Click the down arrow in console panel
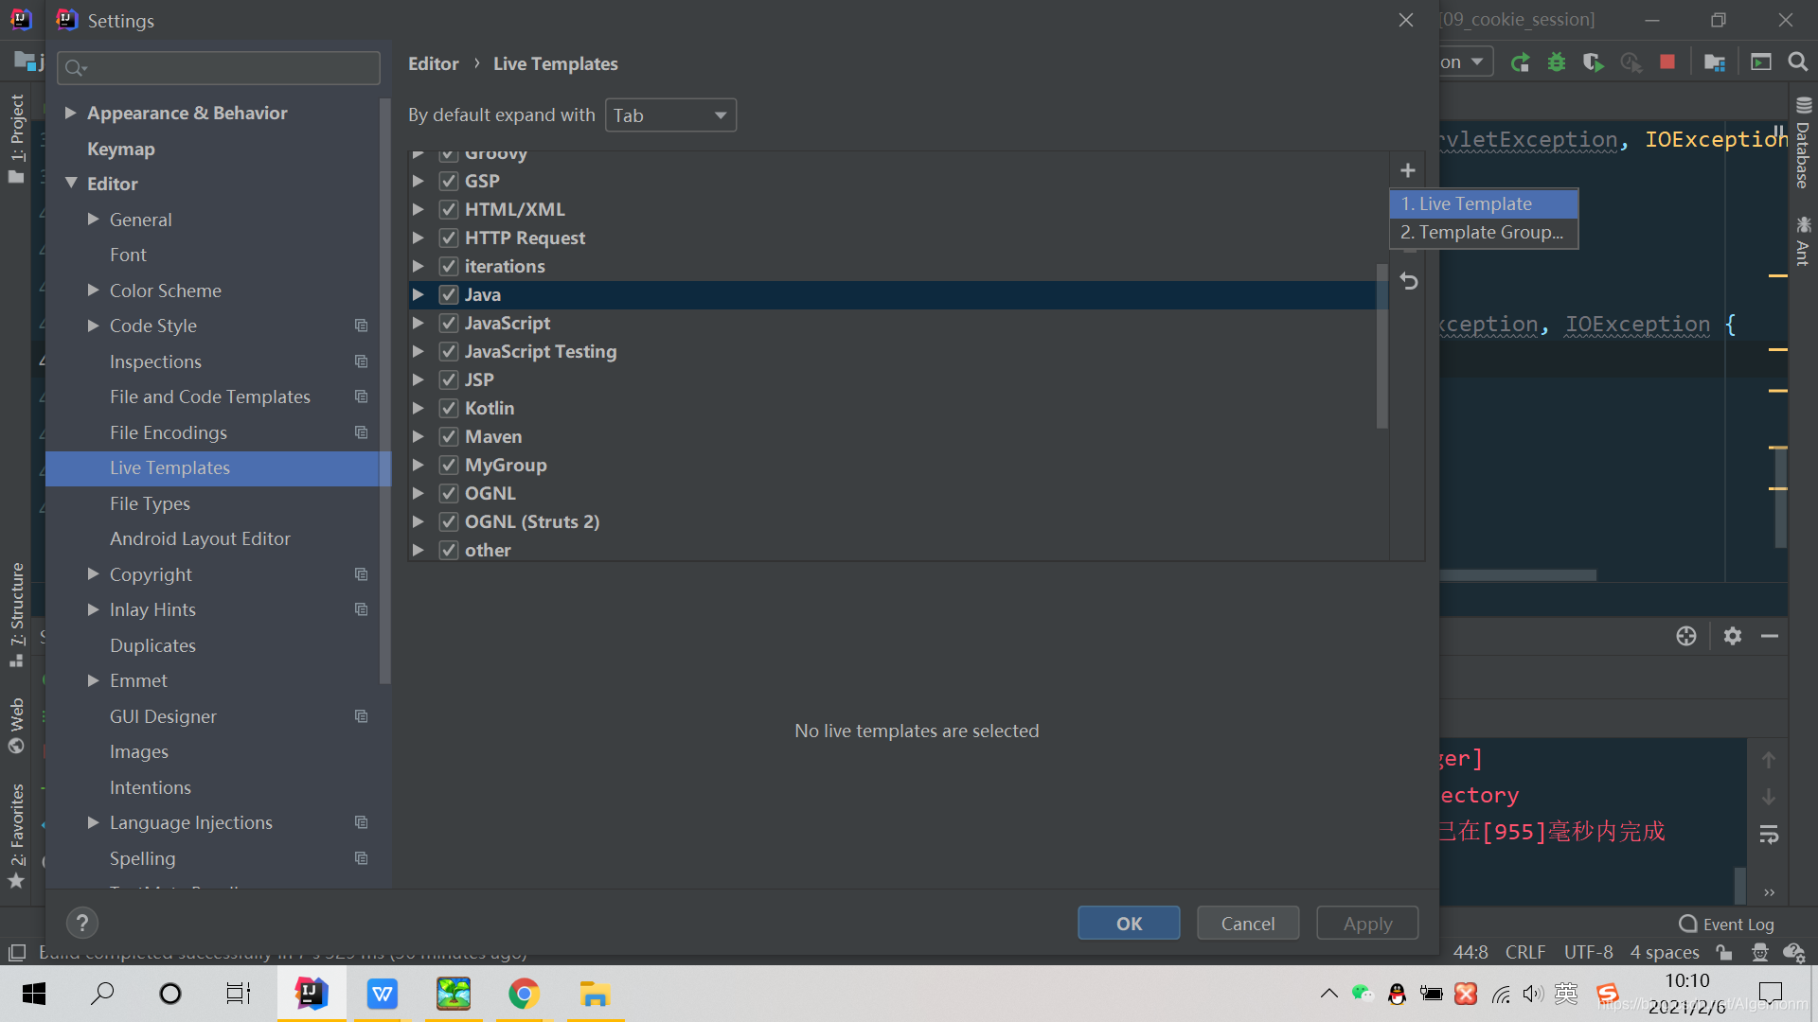 point(1768,797)
